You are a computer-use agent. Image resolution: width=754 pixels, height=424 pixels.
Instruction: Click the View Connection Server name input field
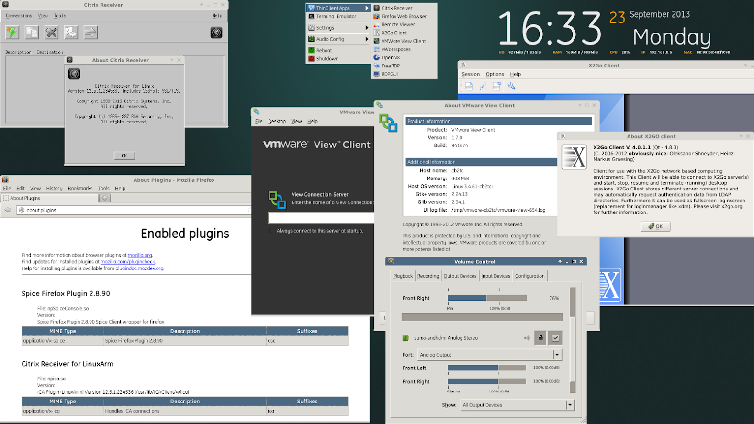pyautogui.click(x=321, y=219)
